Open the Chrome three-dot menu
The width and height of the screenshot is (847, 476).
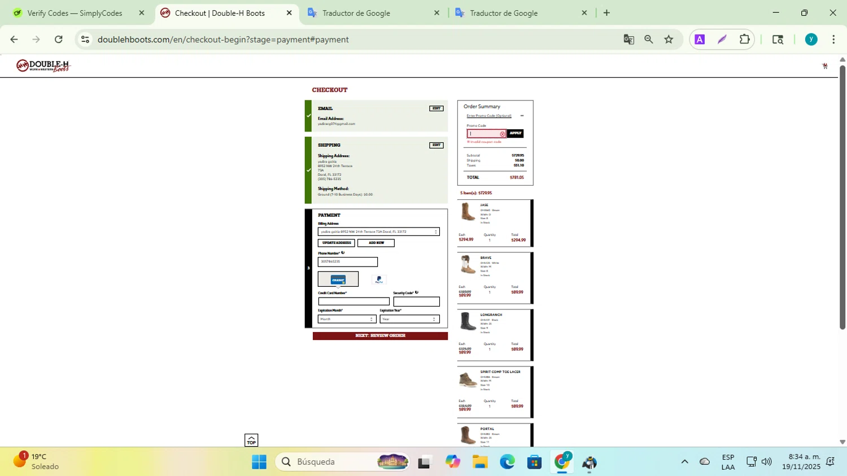pyautogui.click(x=833, y=40)
